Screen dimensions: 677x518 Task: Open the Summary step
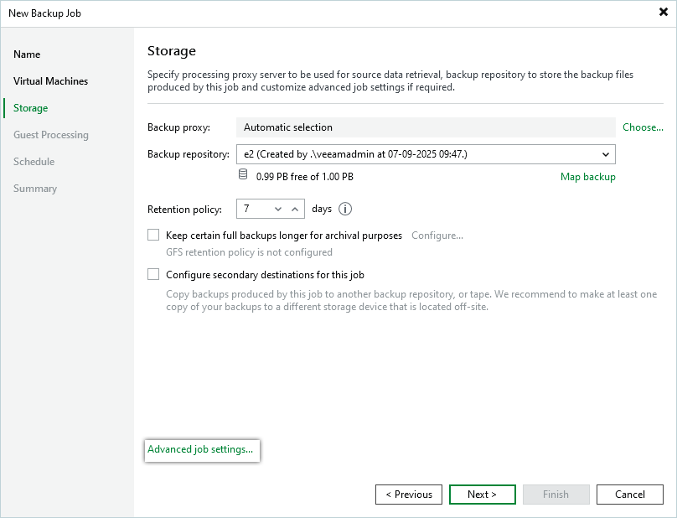(35, 189)
